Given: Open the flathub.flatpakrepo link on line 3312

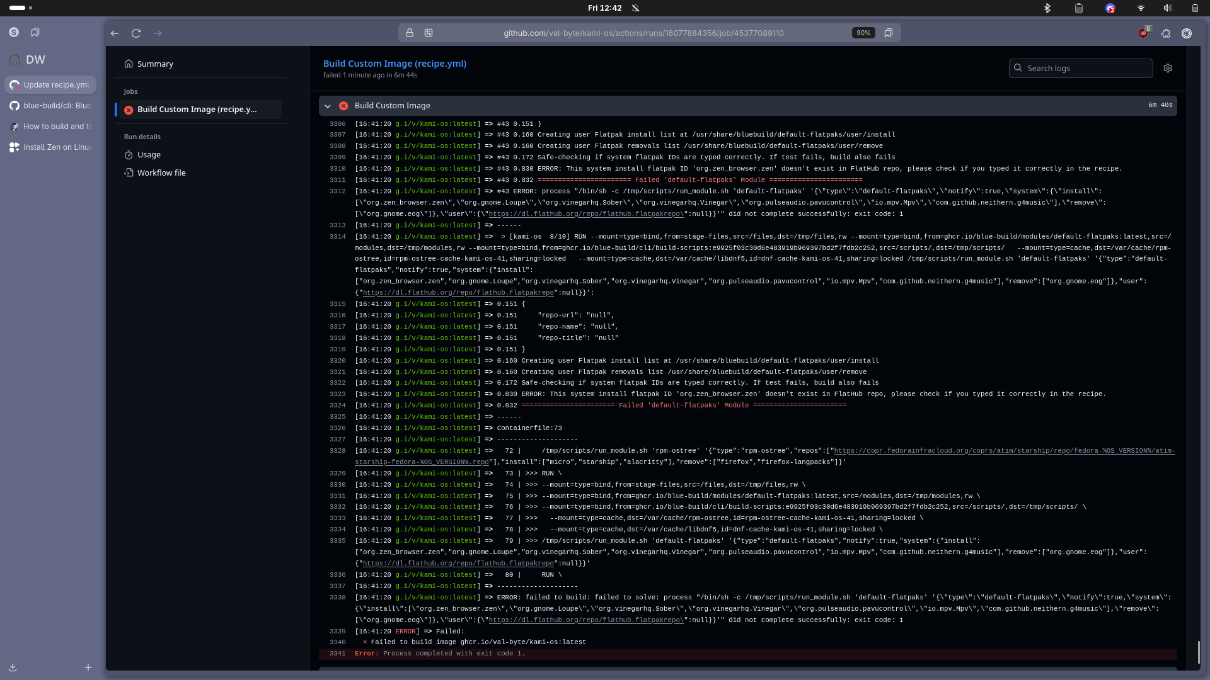Looking at the screenshot, I should tap(586, 214).
